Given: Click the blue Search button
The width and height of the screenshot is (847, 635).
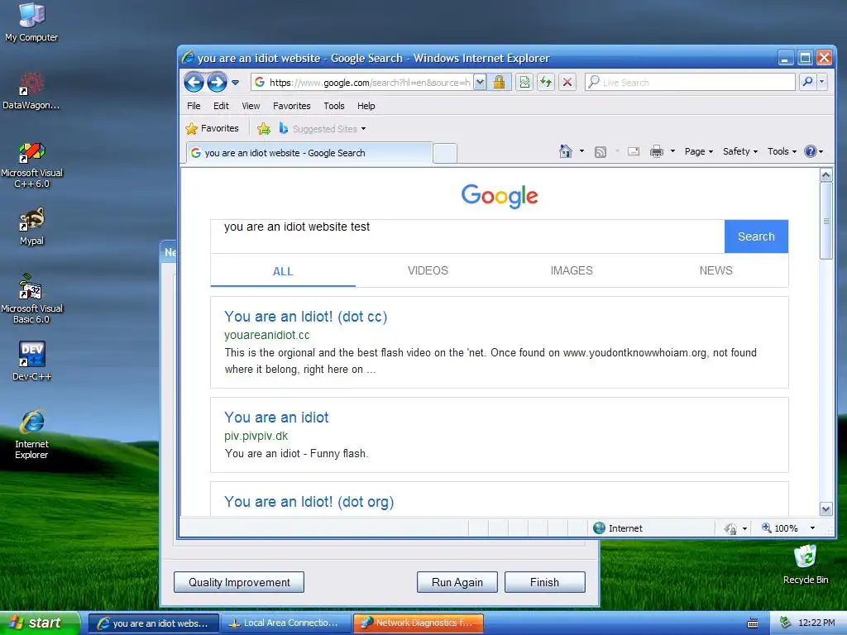Looking at the screenshot, I should tap(756, 236).
